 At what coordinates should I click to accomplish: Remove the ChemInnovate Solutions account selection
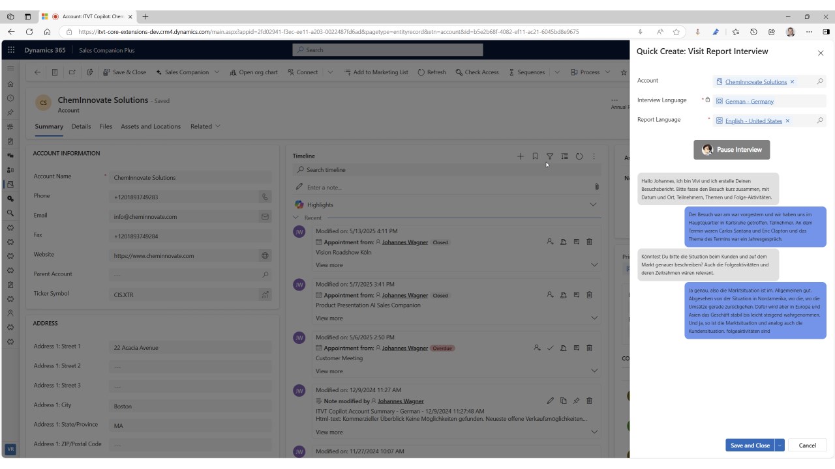pos(792,82)
